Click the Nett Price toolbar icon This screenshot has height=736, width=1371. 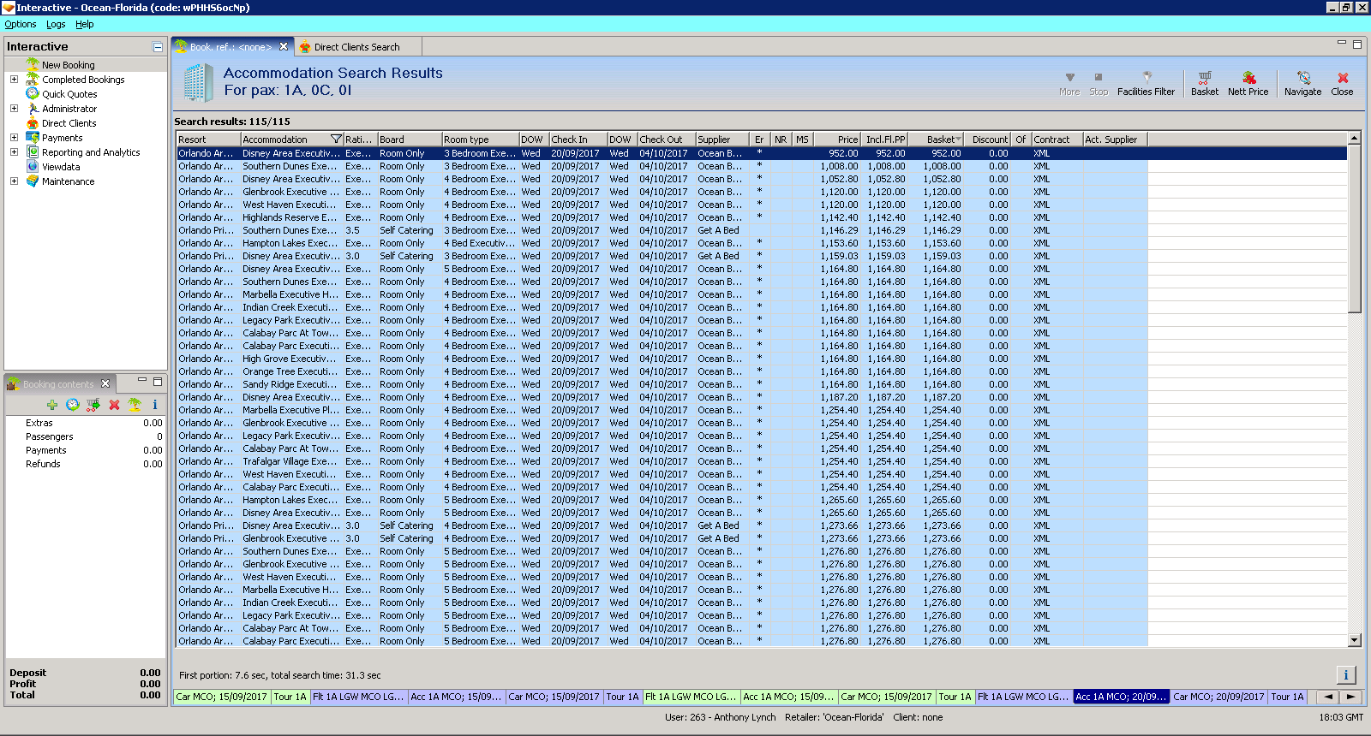click(1248, 82)
